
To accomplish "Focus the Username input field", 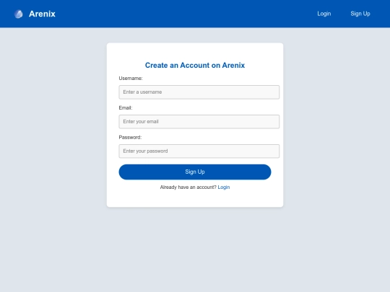I will (199, 92).
